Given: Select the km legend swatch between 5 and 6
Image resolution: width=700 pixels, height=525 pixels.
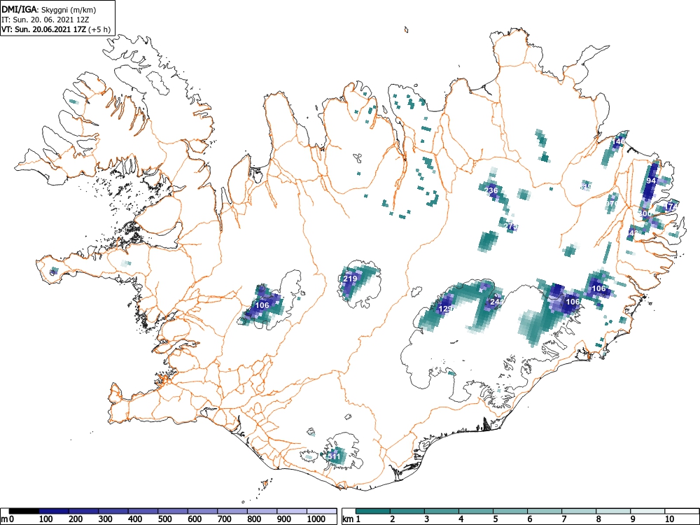Looking at the screenshot, I should (x=510, y=511).
